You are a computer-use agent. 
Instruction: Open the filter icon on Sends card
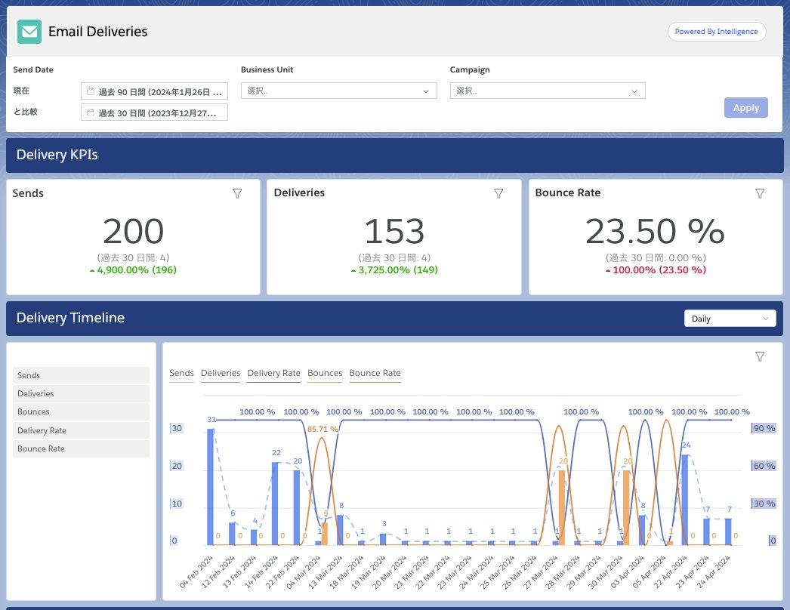(x=237, y=193)
